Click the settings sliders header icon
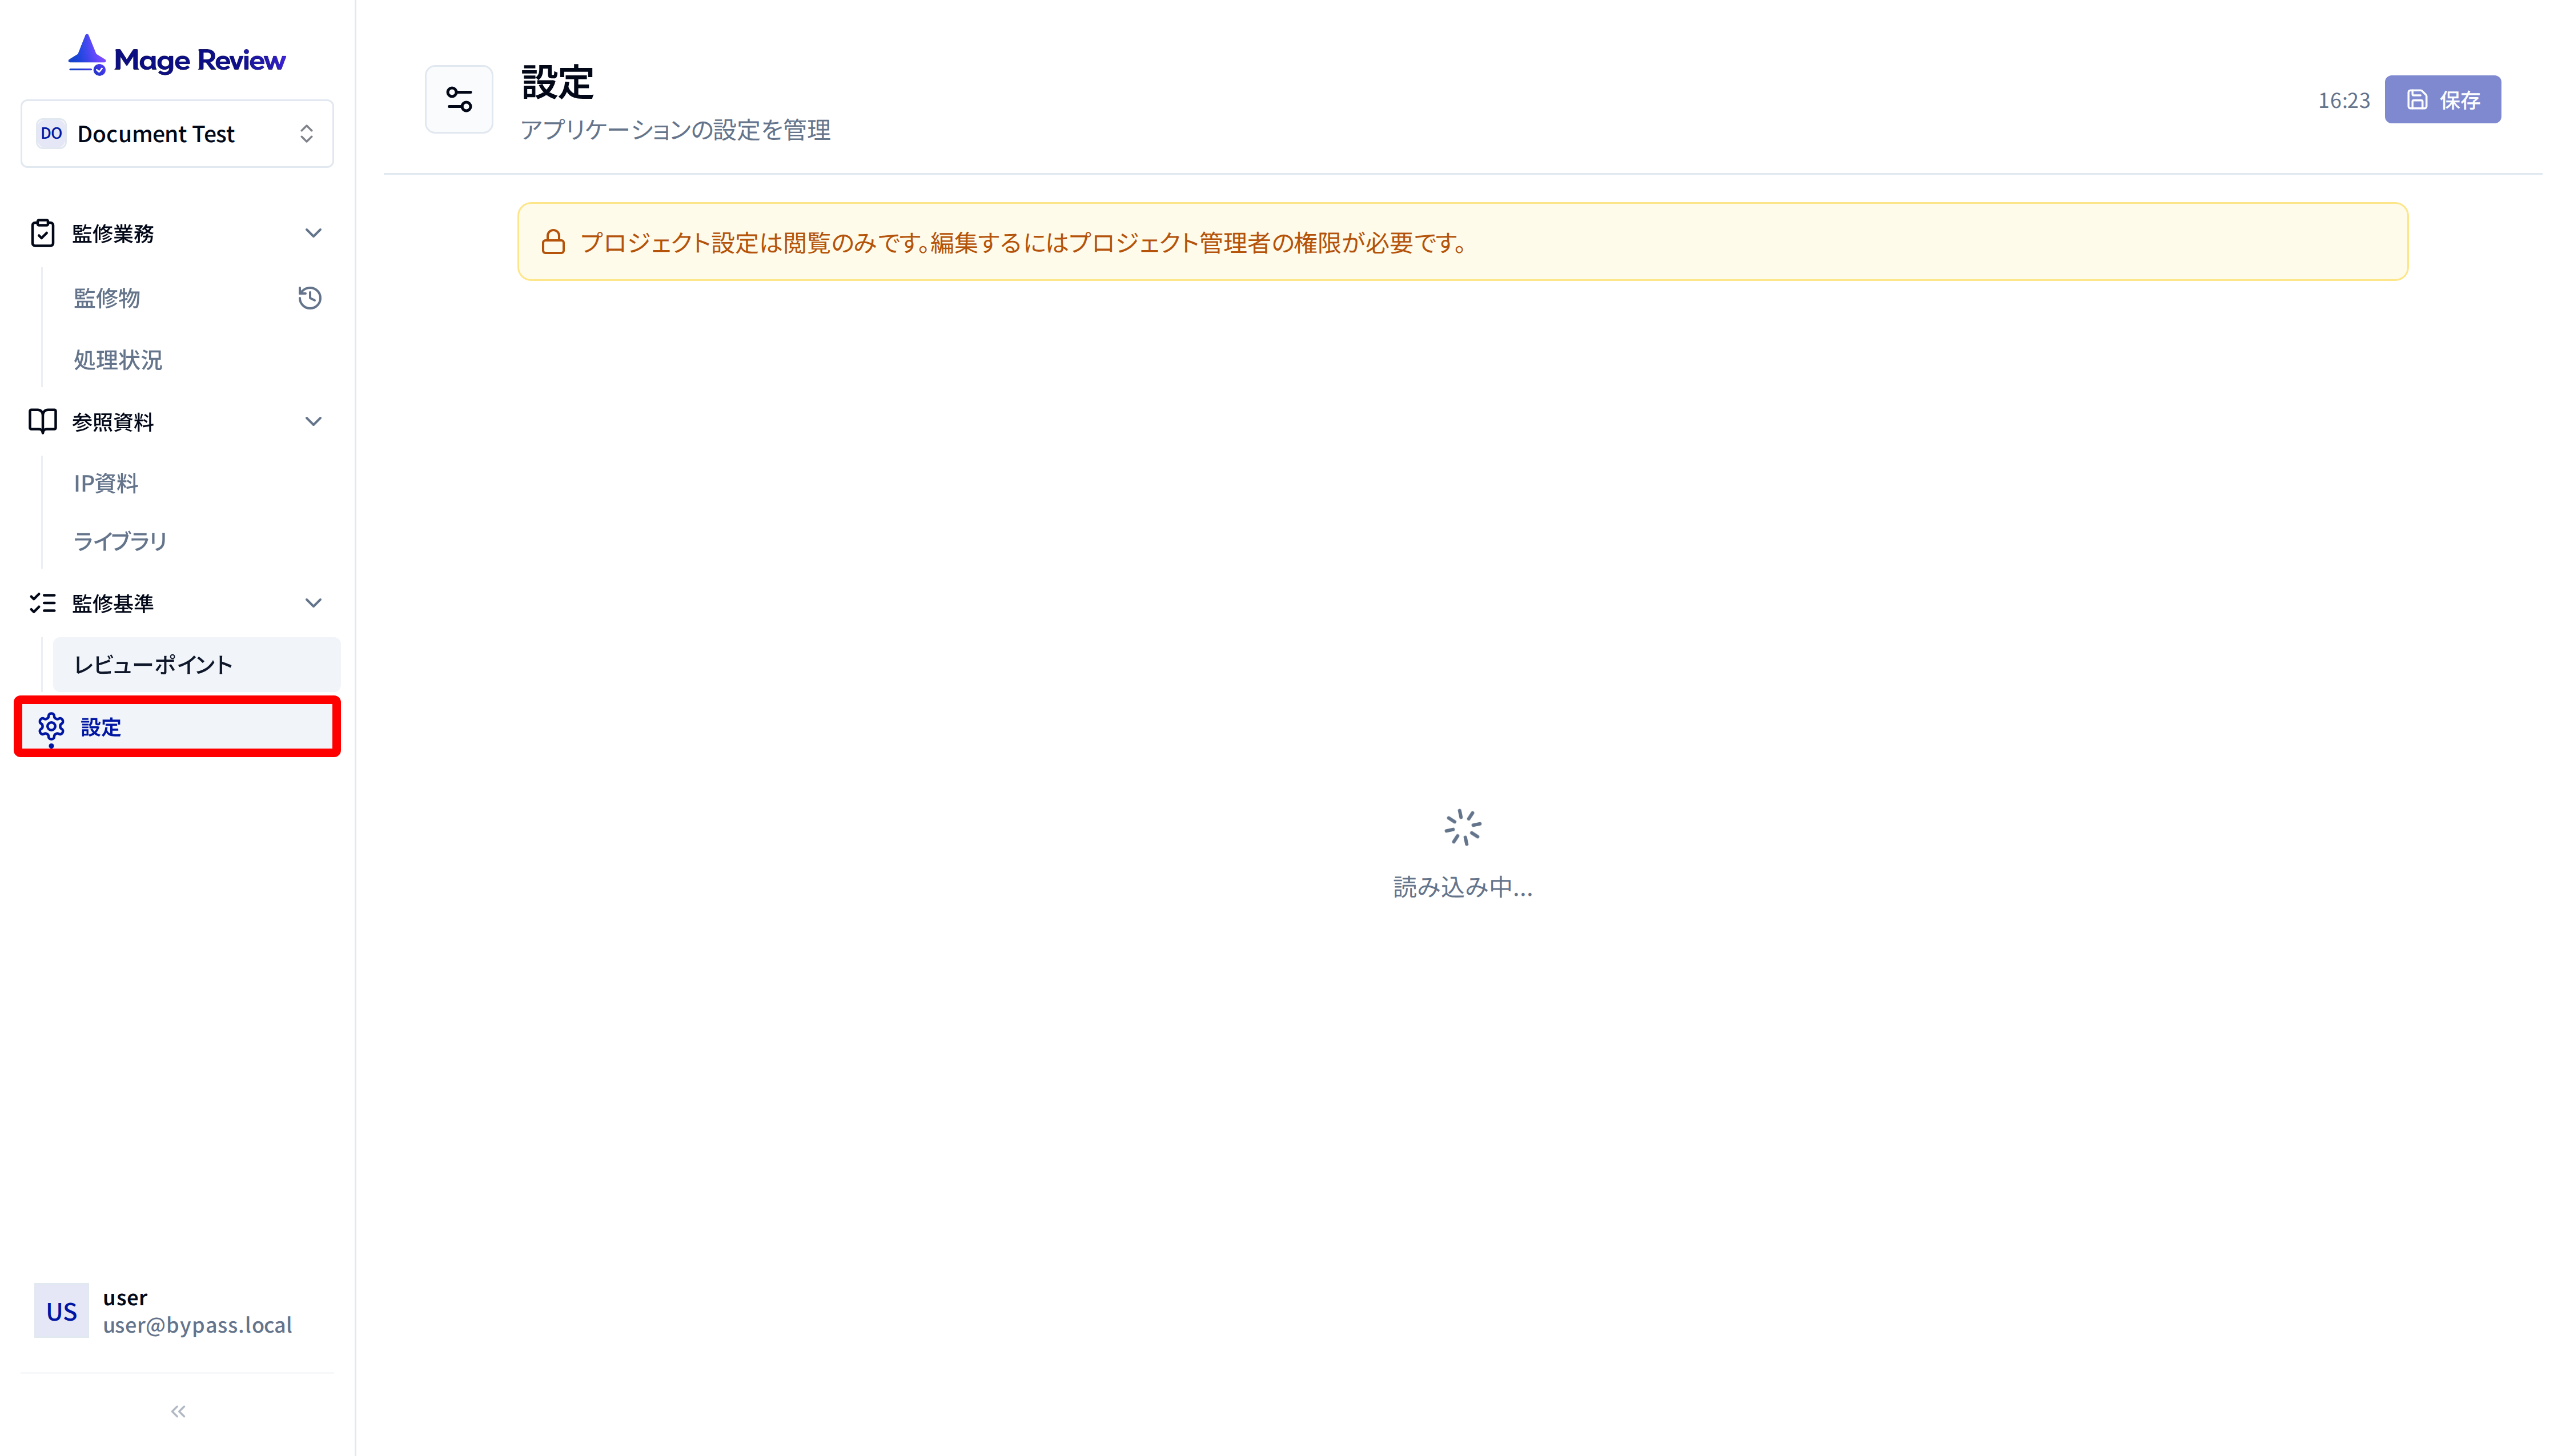Viewport: 2570px width, 1456px height. pyautogui.click(x=459, y=99)
